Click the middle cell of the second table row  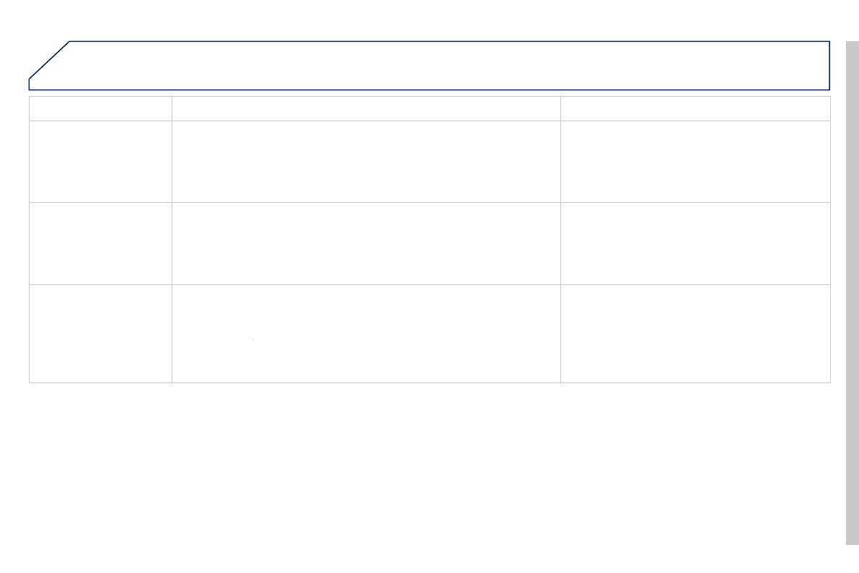[x=366, y=161]
